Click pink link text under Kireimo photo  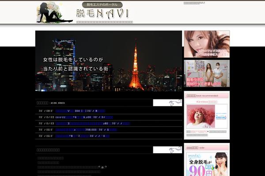tap(199, 132)
